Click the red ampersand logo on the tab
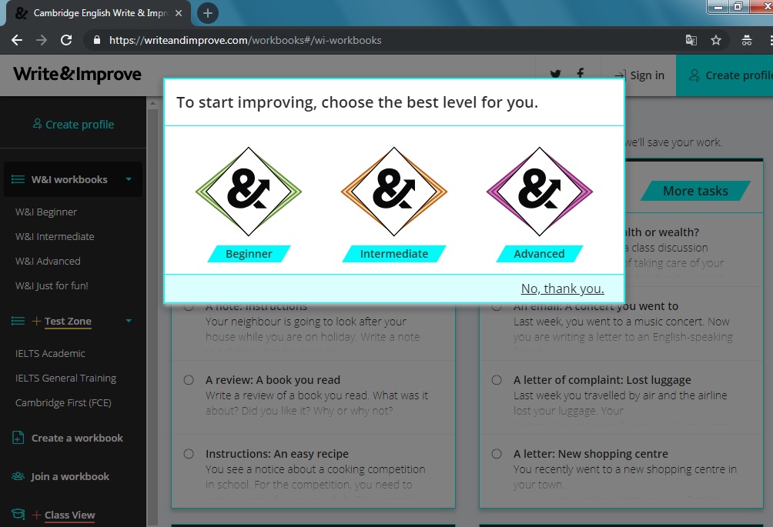Screen dimensions: 773x527 (x=21, y=12)
